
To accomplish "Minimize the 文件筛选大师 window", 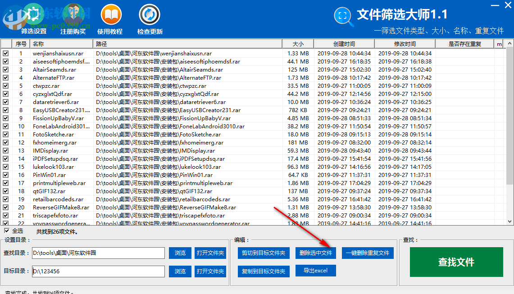I will (x=495, y=5).
